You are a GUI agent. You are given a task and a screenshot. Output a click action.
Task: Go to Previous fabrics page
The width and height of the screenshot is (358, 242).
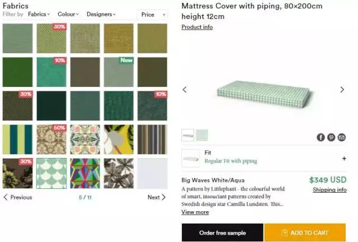18,197
